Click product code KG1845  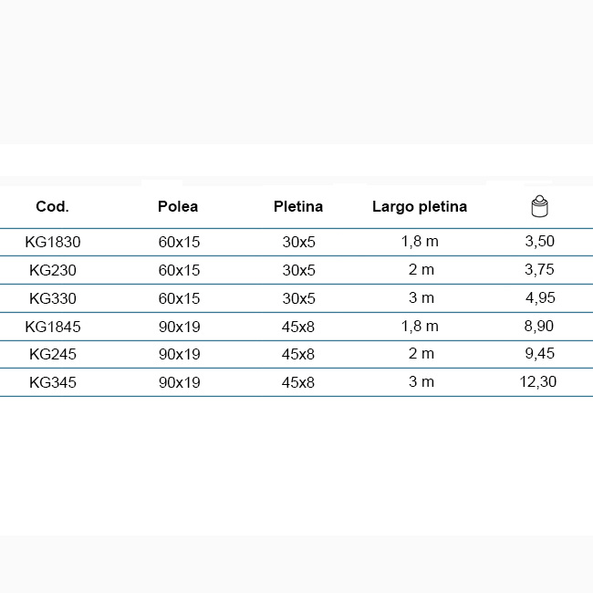[x=53, y=327]
